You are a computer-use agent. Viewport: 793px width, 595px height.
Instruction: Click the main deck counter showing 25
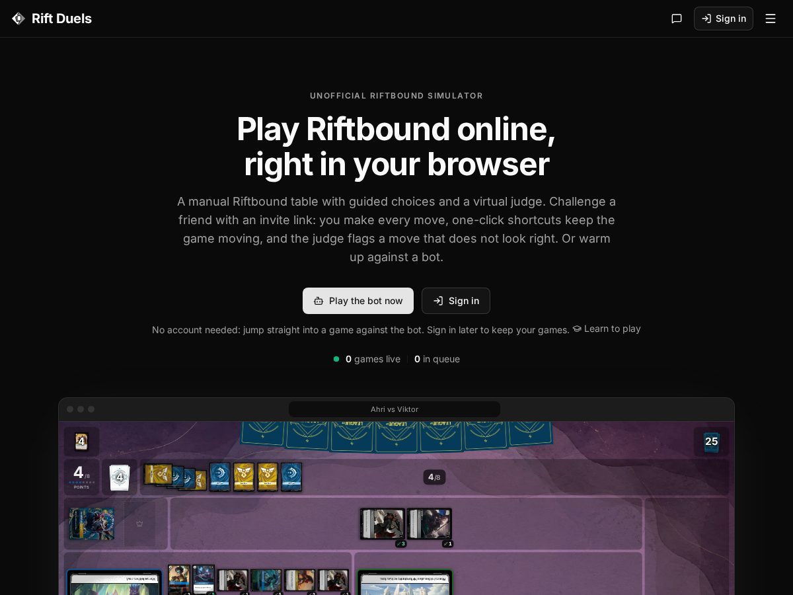tap(711, 442)
